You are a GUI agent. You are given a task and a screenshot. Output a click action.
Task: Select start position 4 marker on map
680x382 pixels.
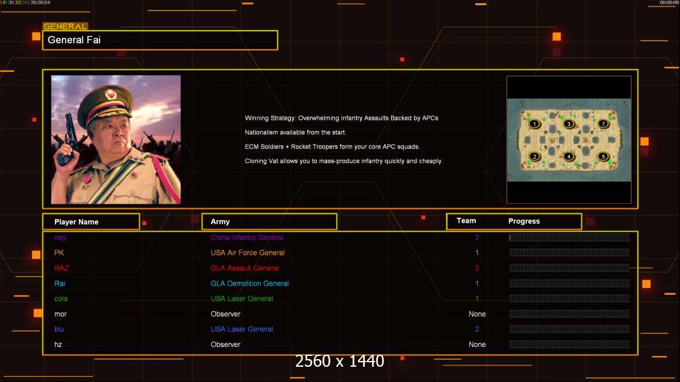point(569,157)
